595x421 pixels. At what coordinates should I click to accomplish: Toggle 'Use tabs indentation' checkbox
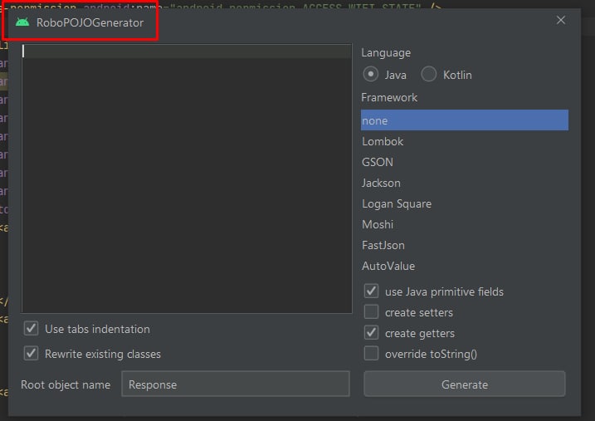click(x=31, y=329)
